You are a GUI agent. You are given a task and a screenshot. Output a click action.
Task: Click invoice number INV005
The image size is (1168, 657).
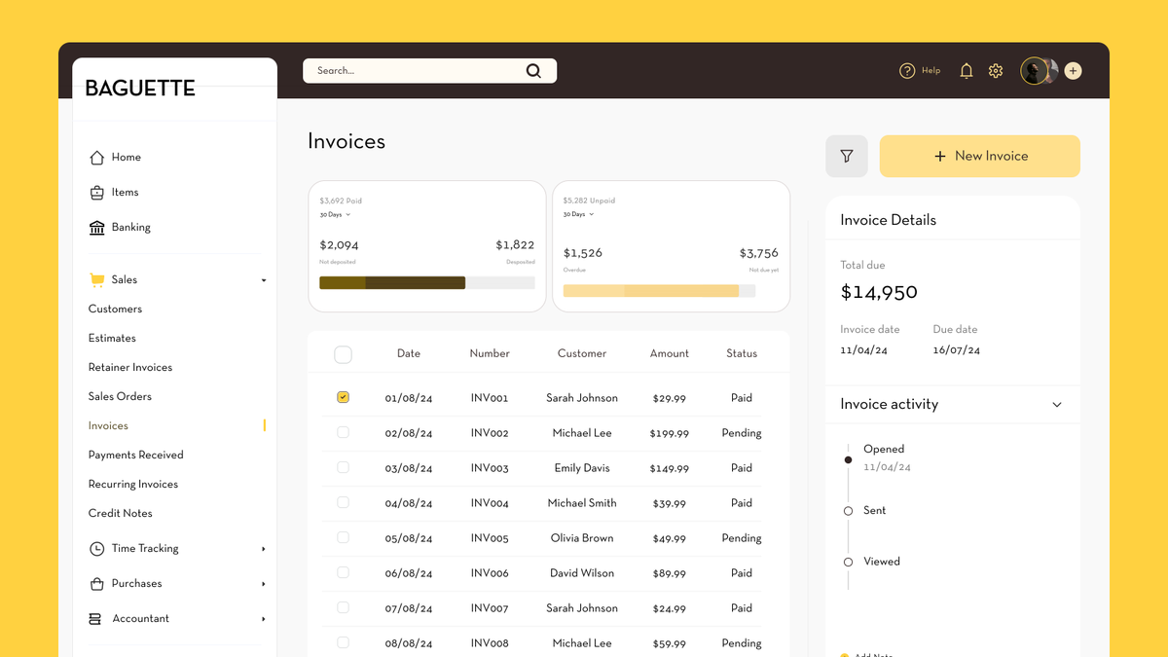(x=490, y=538)
